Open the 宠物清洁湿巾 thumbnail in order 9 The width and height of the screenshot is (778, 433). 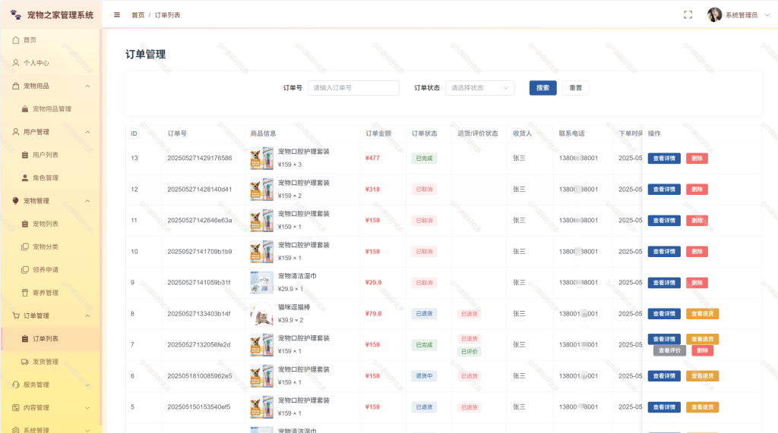pyautogui.click(x=262, y=282)
